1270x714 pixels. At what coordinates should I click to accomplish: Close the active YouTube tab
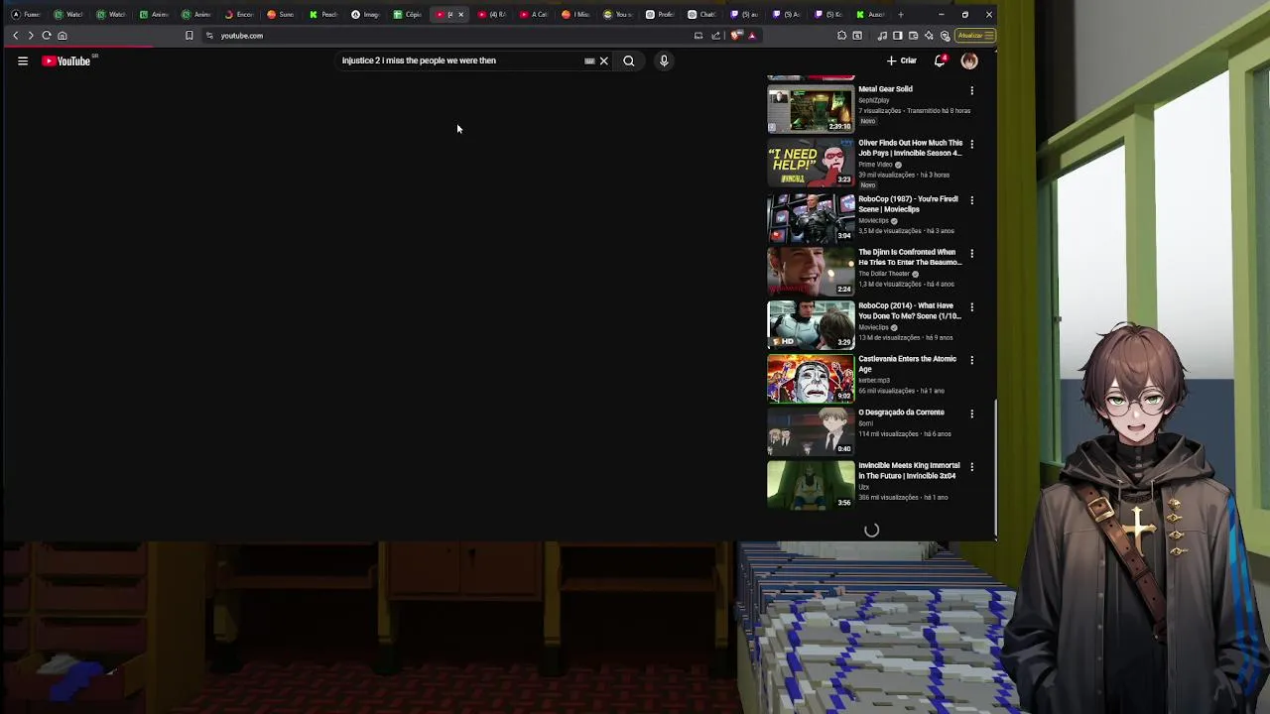pos(460,15)
